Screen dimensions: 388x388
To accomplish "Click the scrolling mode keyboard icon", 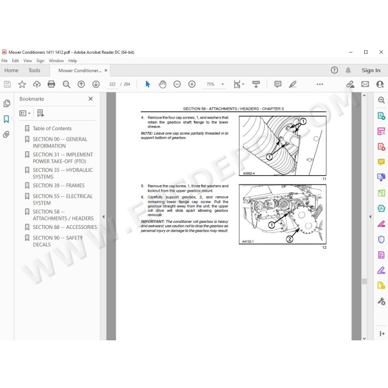I will 256,84.
